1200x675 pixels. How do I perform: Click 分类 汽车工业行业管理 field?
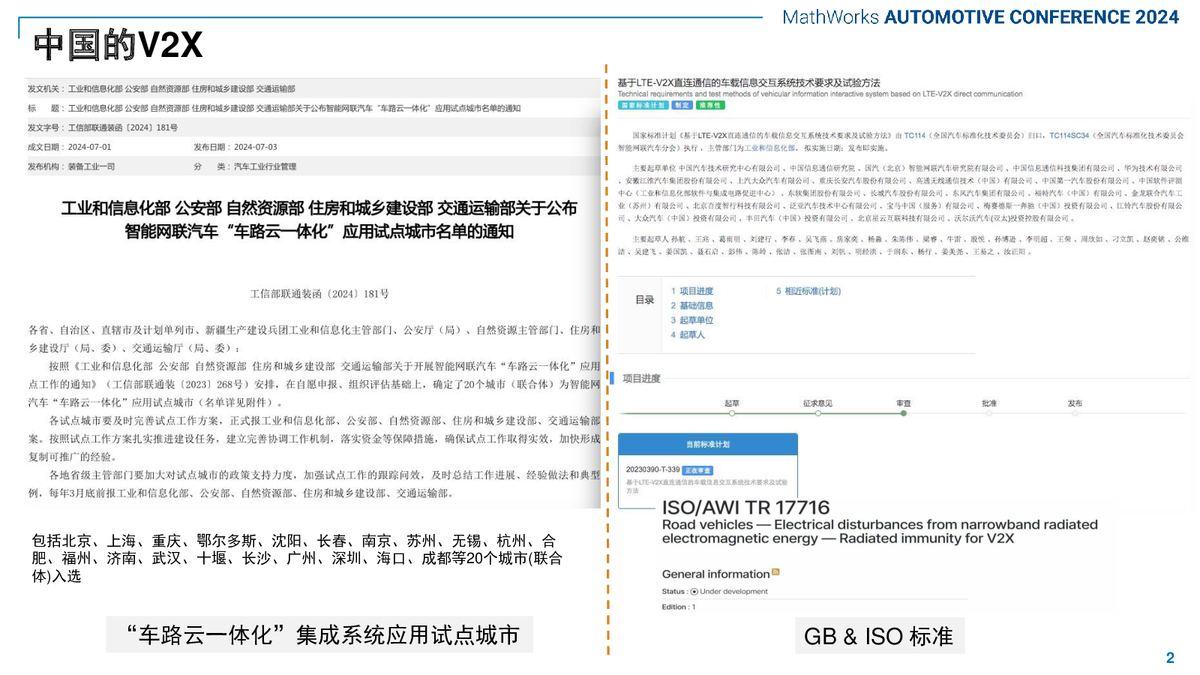pyautogui.click(x=245, y=166)
